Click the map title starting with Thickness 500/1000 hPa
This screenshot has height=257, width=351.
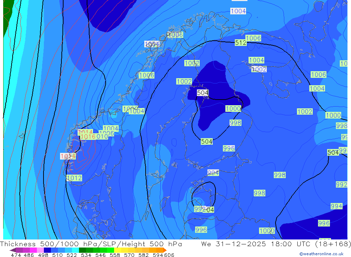(x=91, y=244)
